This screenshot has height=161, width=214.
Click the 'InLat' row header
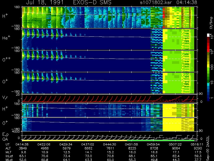coord(9,156)
